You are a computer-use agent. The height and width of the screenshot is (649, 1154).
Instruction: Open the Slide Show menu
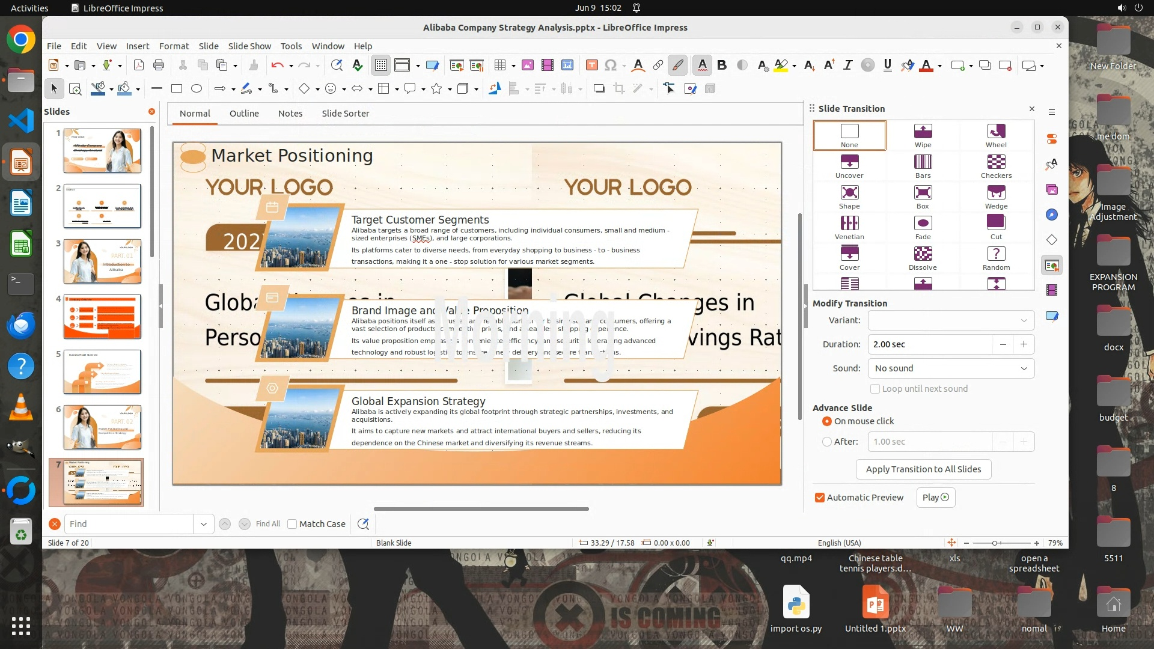pos(249,46)
